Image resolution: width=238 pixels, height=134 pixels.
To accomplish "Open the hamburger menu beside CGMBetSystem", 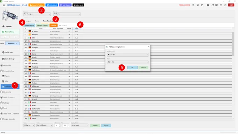I will coord(3,5).
